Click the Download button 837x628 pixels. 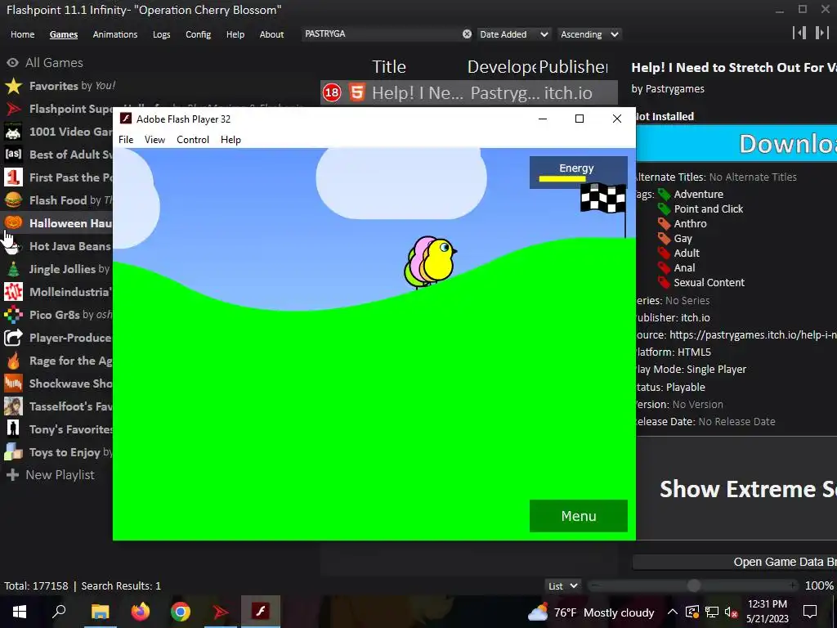(x=736, y=144)
